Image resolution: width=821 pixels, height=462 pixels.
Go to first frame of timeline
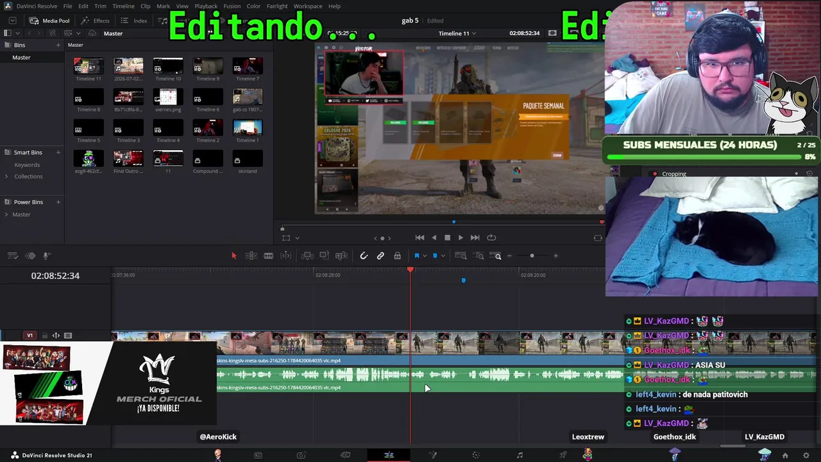[419, 237]
